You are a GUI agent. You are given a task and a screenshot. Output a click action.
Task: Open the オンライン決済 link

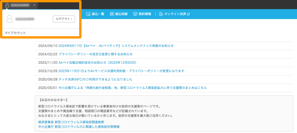click(x=175, y=14)
